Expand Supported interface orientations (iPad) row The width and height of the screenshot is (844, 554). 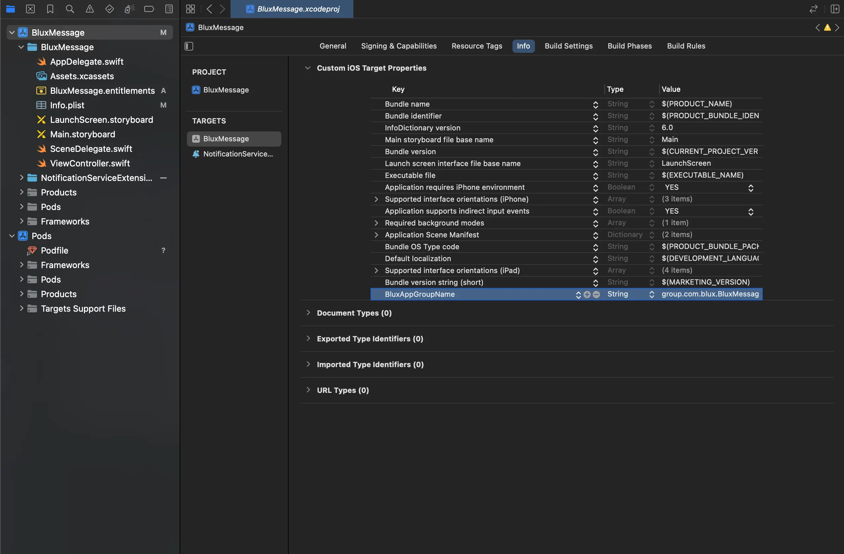(x=376, y=271)
